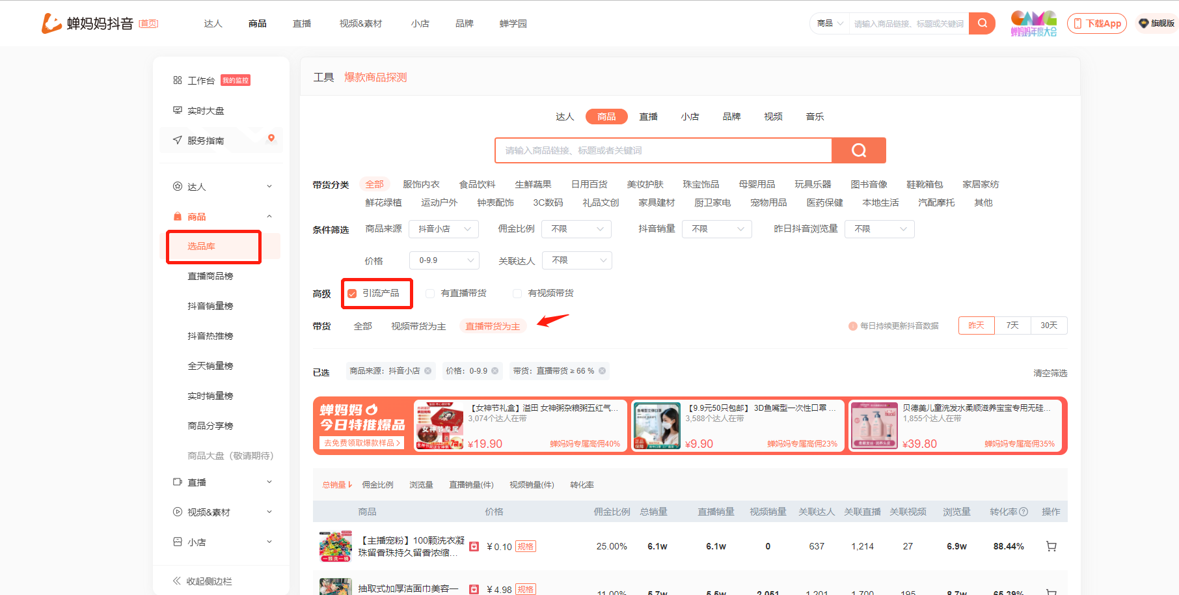Select the 7天 time range
Image resolution: width=1179 pixels, height=595 pixels.
click(1012, 325)
